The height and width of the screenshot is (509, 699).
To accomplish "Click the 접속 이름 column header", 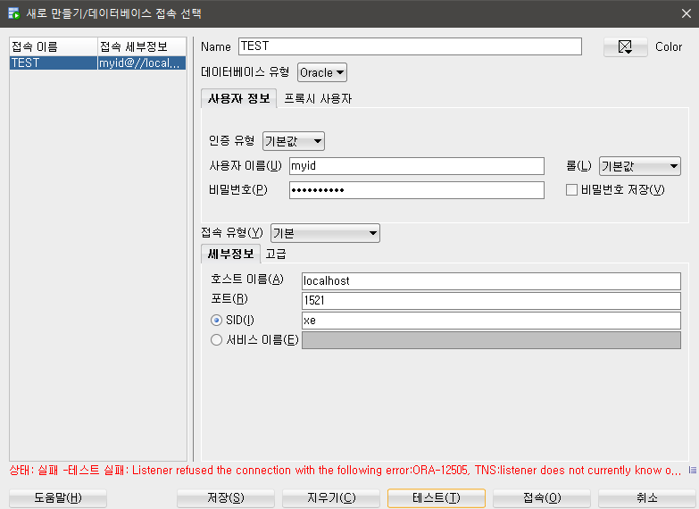I will point(54,46).
